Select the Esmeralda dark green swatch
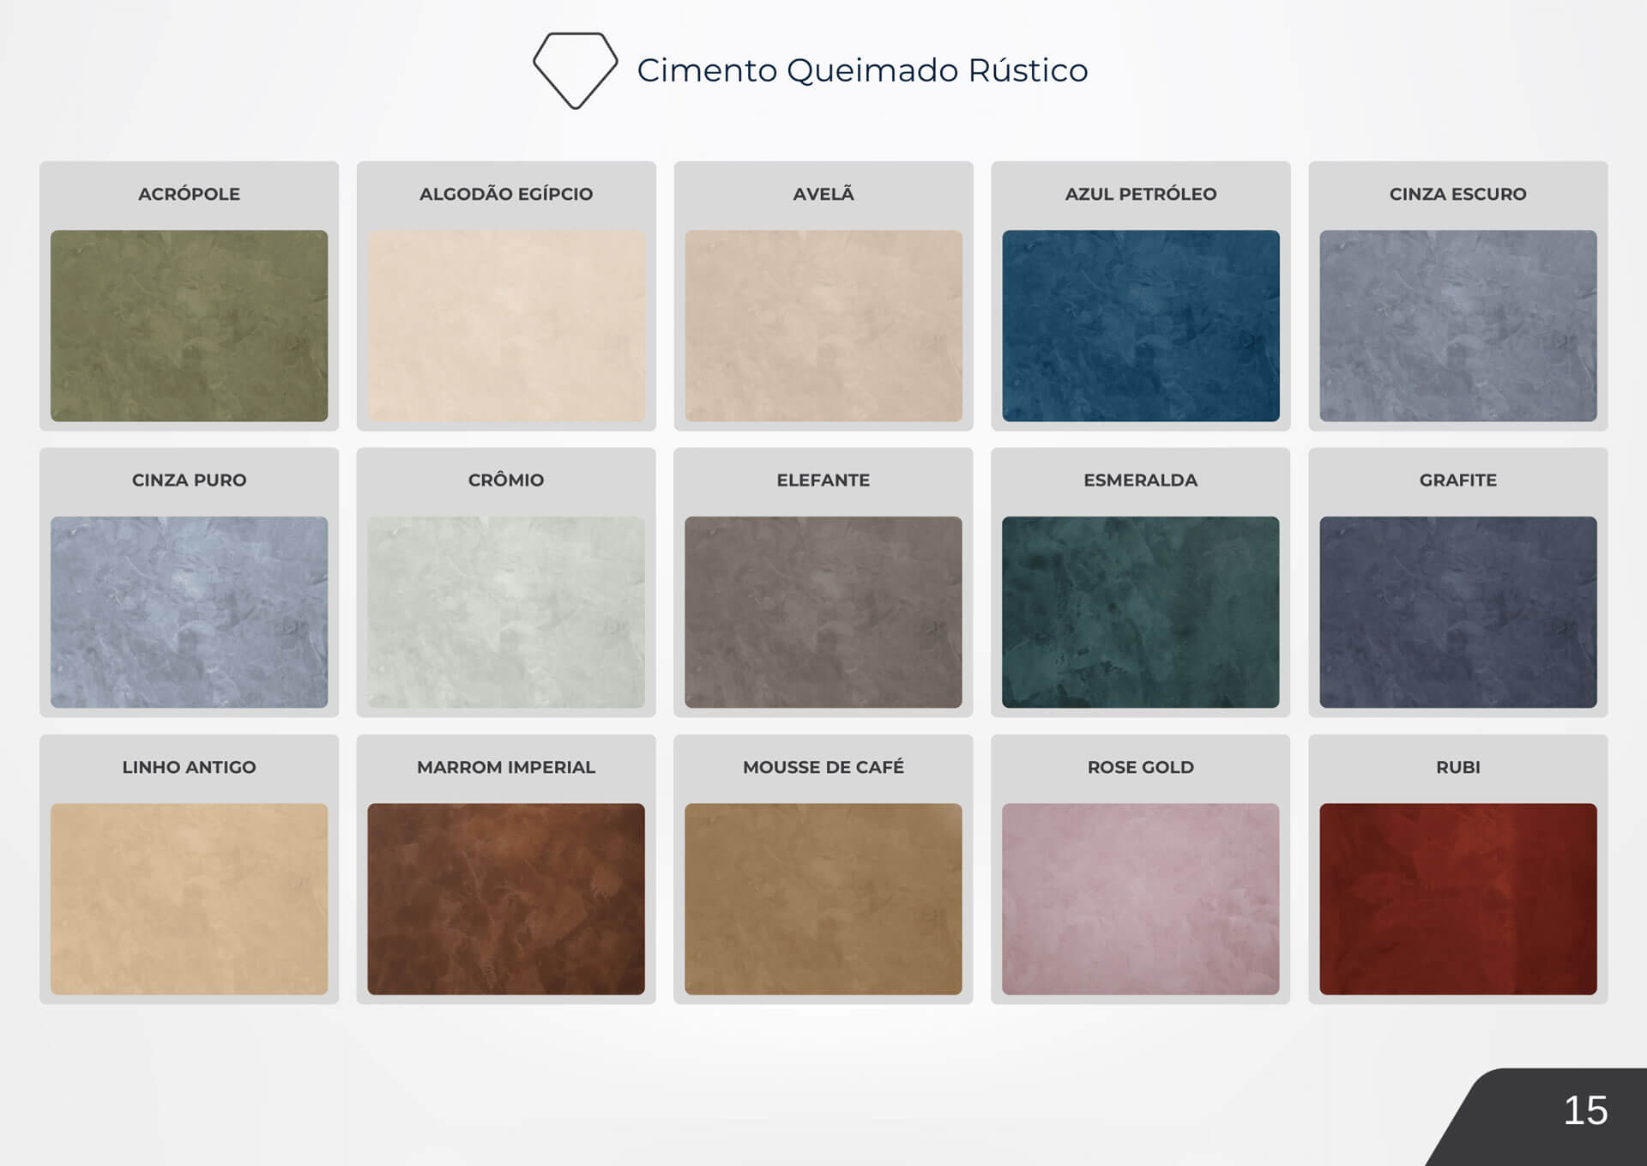 1141,612
